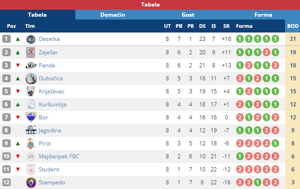Screen dimensions: 300x189
Task: Open the Knjaževac team link
Action: tap(52, 91)
